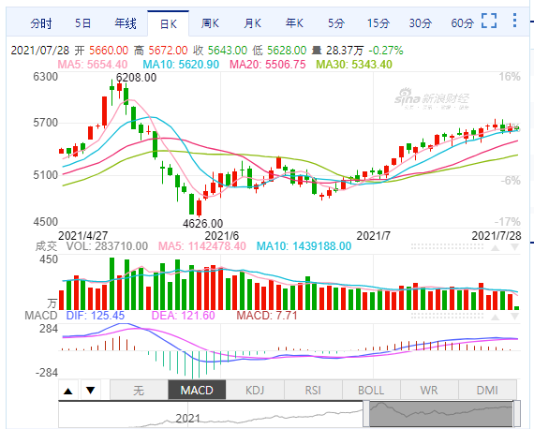Select the 日K daily candlestick tab
This screenshot has height=429, width=534.
click(x=169, y=23)
